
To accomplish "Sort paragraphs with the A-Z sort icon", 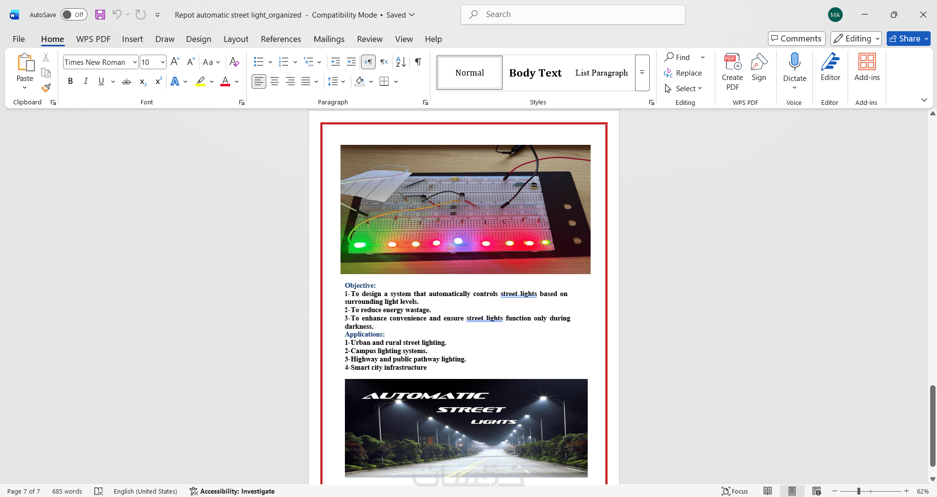I will click(401, 62).
